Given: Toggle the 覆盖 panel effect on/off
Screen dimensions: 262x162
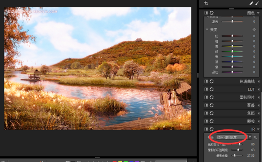Looking at the screenshot, I should click(206, 105).
